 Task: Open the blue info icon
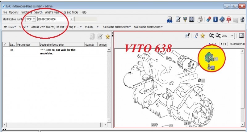[215, 19]
